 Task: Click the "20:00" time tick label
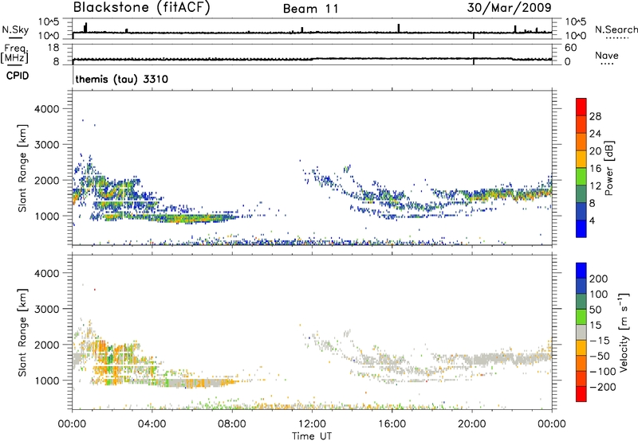pyautogui.click(x=472, y=424)
